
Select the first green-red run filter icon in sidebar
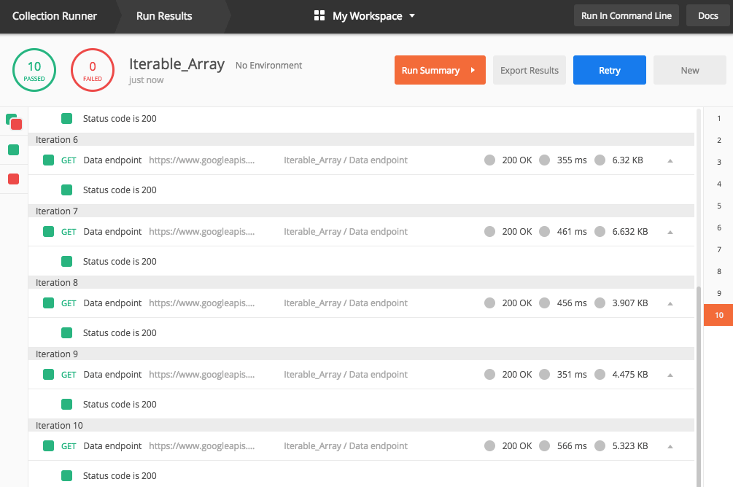[12, 121]
